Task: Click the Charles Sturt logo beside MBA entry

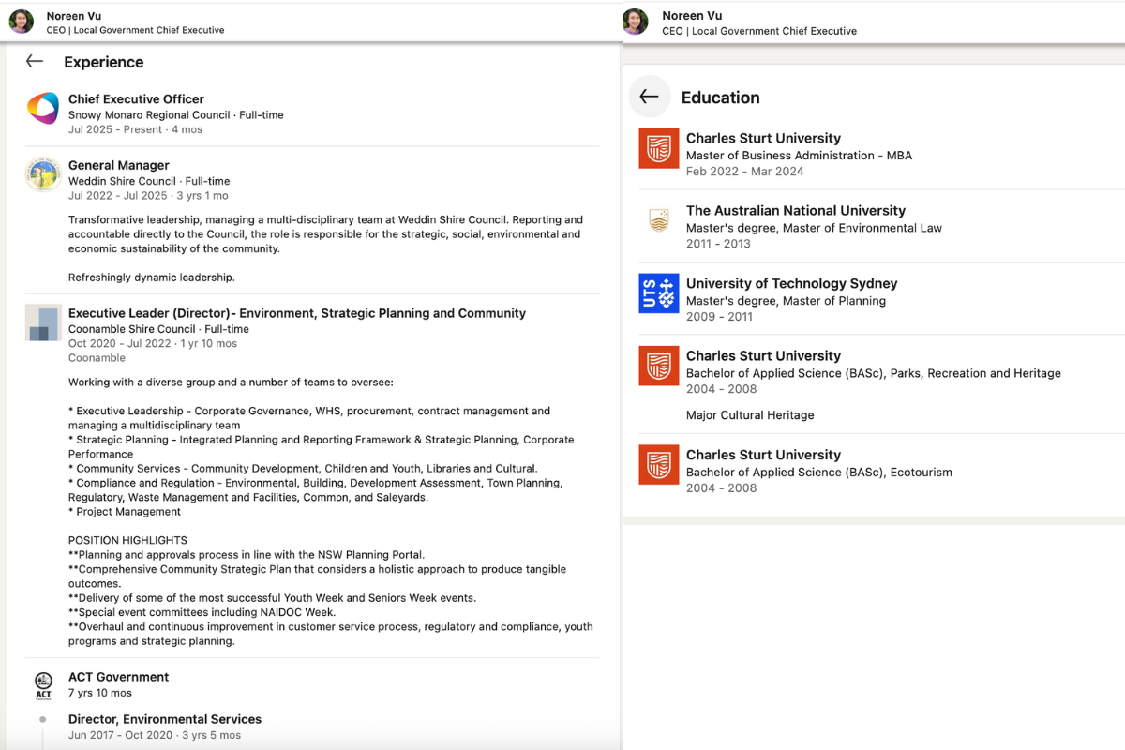Action: coord(658,148)
